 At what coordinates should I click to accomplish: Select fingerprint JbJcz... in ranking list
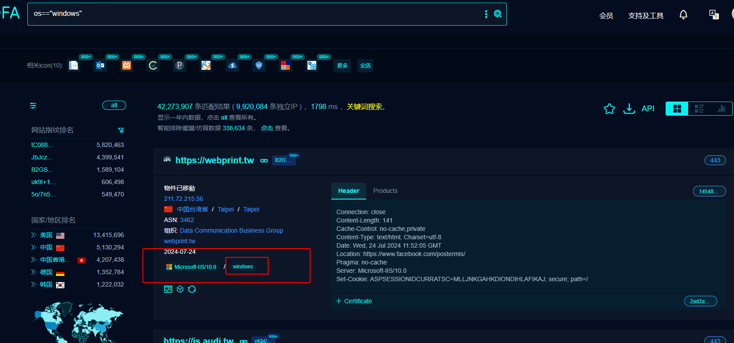pyautogui.click(x=42, y=157)
